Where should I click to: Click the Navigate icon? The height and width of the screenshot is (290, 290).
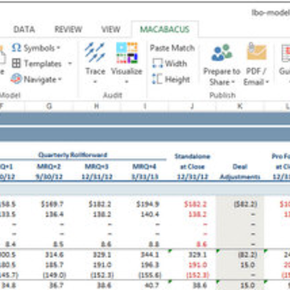16,79
